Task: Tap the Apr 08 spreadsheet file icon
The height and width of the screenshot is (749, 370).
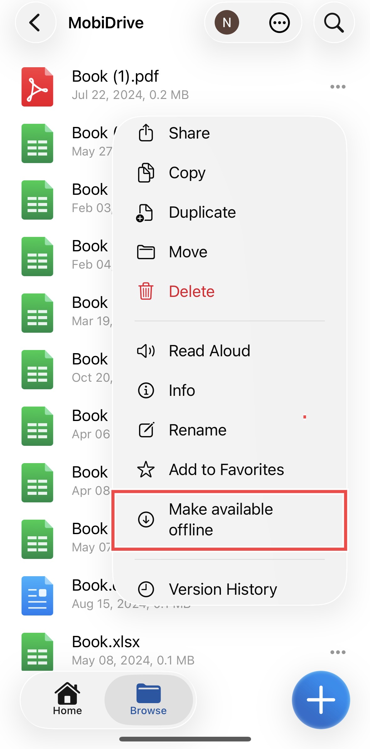Action: 37,483
